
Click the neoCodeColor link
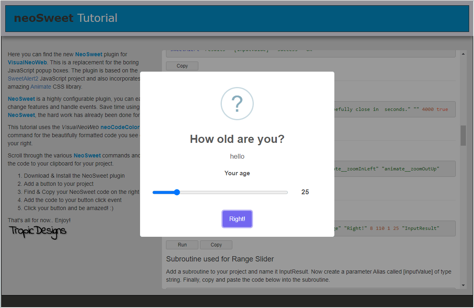(x=120, y=127)
